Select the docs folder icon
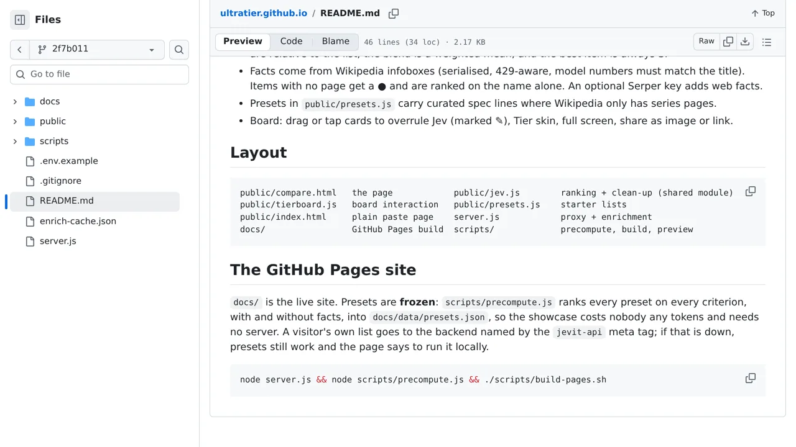Image resolution: width=796 pixels, height=447 pixels. pyautogui.click(x=30, y=102)
